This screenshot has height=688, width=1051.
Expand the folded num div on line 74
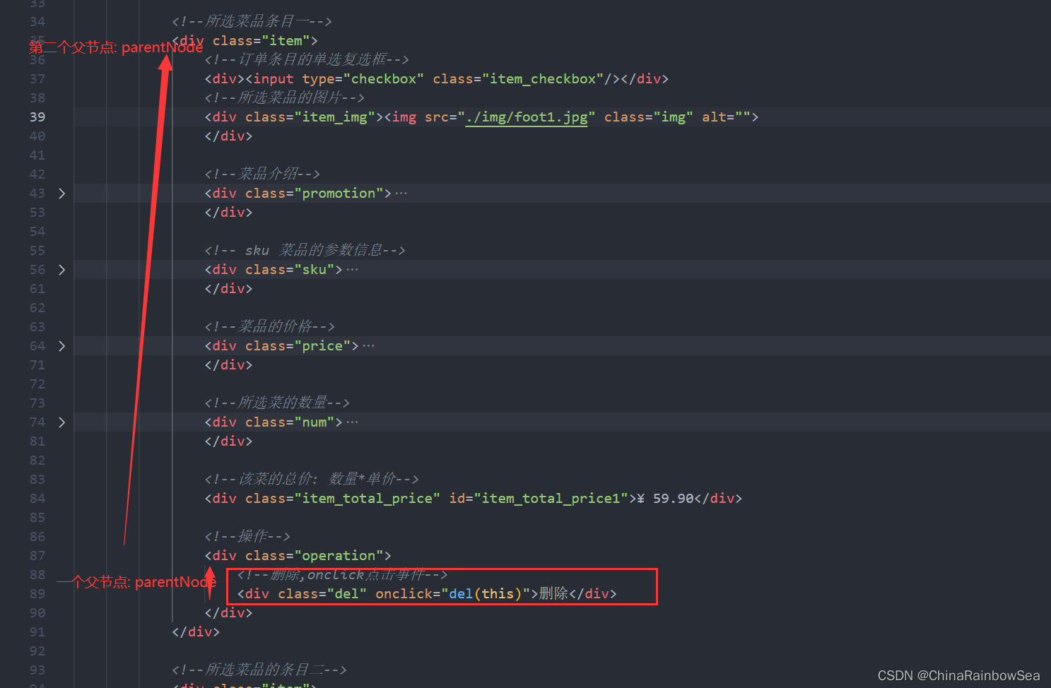(x=61, y=422)
